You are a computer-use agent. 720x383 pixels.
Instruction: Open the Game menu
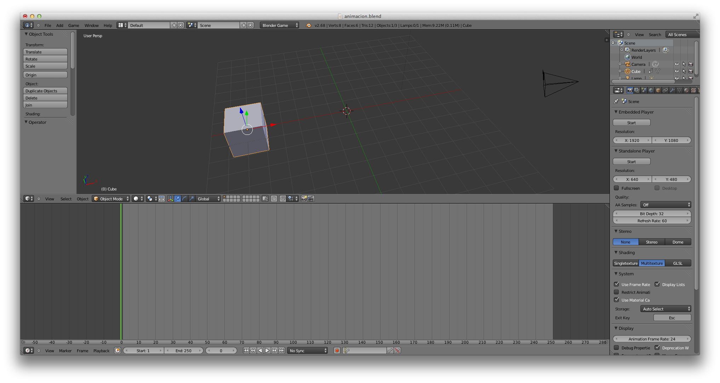73,25
